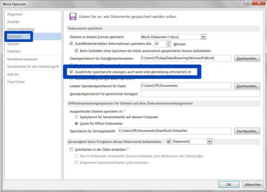
Task: Uncheck 'Zusätzliche Speicherorte anzeigen' checkbox
Action: click(x=71, y=72)
